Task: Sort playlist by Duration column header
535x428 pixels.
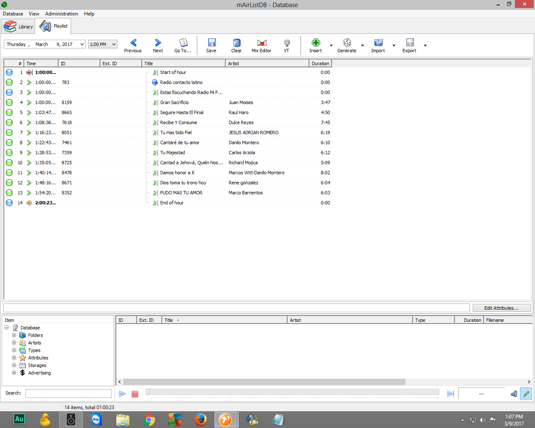Action: (320, 64)
